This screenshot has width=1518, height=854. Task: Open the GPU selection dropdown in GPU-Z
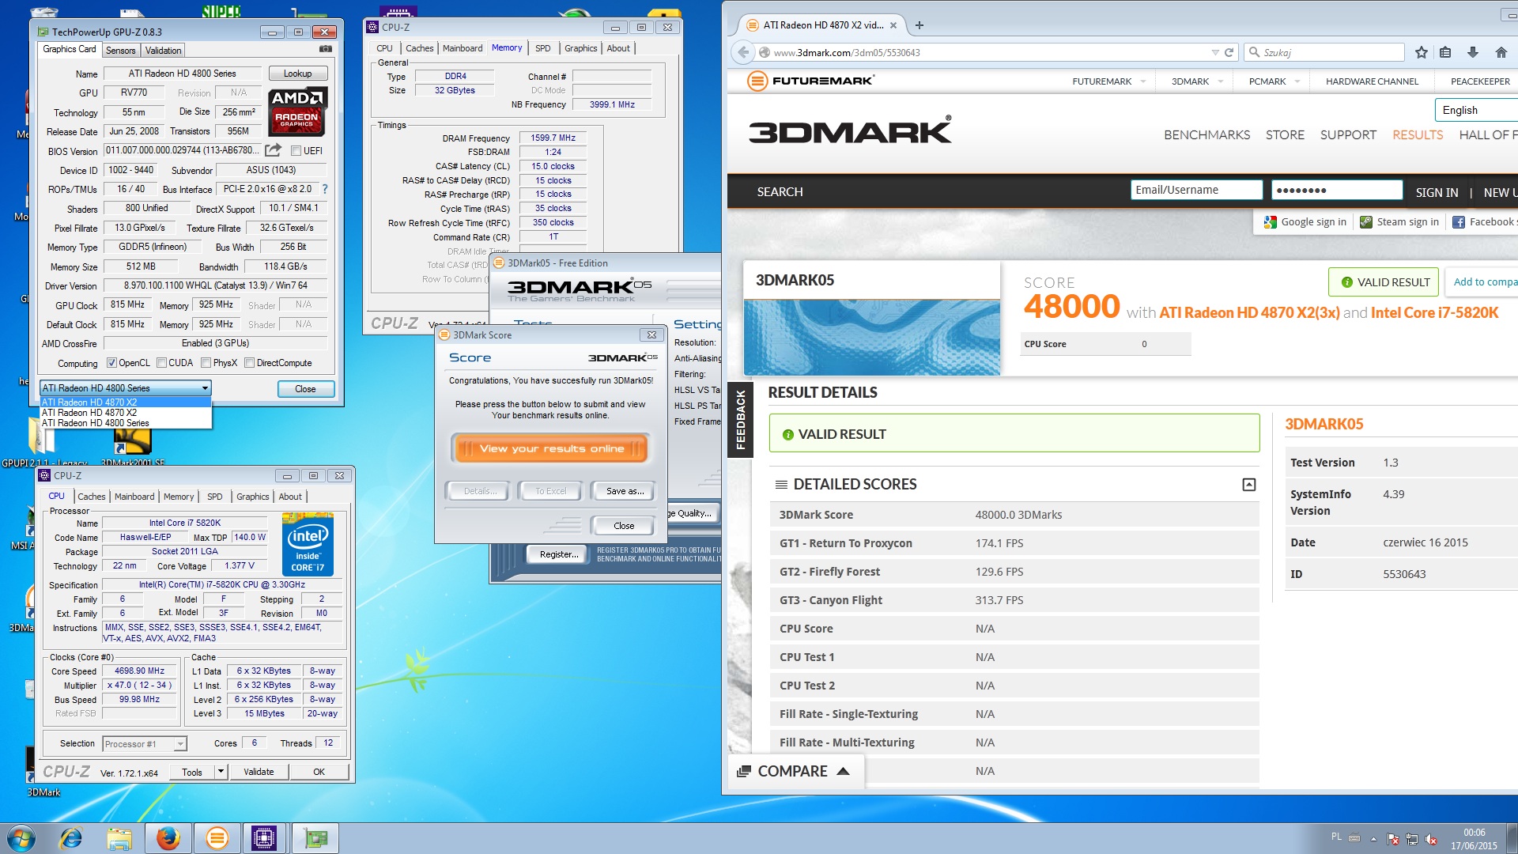click(x=126, y=388)
